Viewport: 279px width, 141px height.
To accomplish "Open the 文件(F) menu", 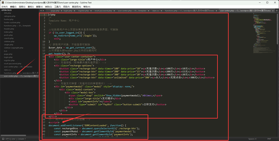I will point(5,7).
